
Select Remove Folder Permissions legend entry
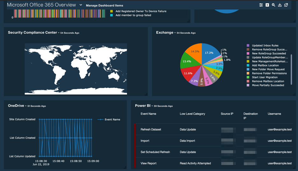(x=269, y=73)
